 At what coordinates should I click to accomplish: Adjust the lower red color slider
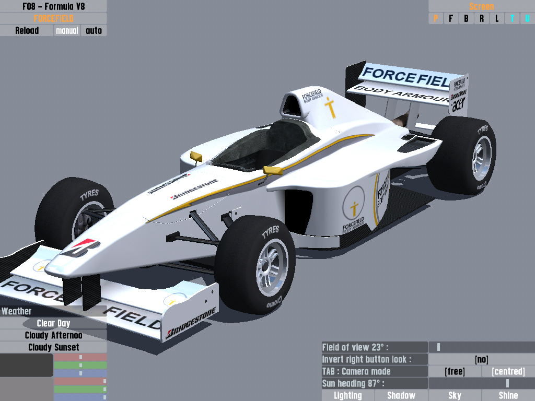(80, 381)
